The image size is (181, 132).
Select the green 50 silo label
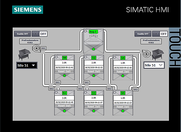pyautogui.click(x=64, y=58)
